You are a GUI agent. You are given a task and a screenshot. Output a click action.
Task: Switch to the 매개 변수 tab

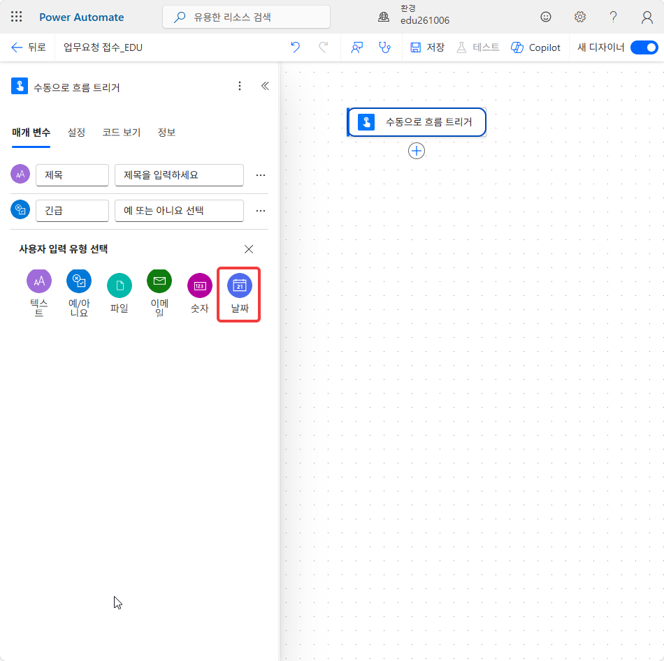pos(31,133)
